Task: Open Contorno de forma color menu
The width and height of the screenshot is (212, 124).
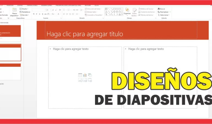Action: pos(147,12)
